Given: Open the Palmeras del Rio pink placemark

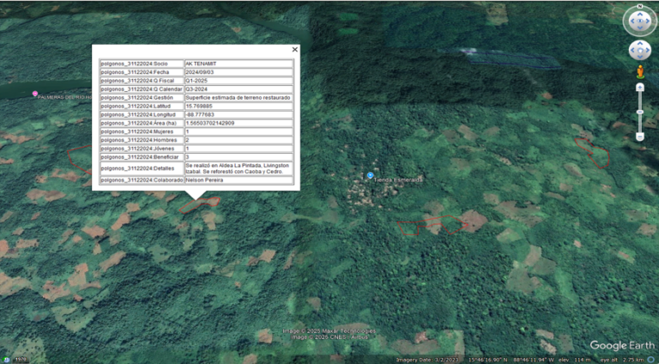Looking at the screenshot, I should click(x=35, y=94).
